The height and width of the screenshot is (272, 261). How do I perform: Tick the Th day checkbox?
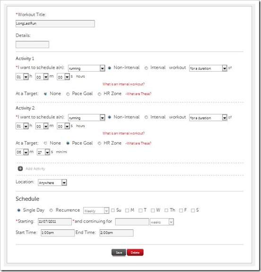point(166,210)
